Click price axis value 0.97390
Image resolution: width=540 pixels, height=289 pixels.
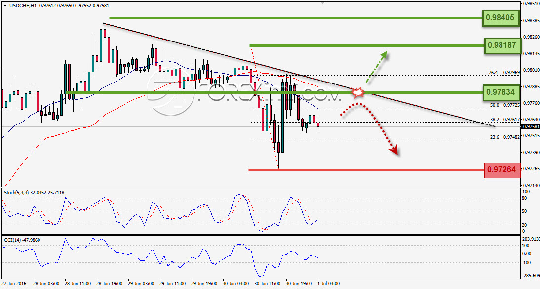531,153
